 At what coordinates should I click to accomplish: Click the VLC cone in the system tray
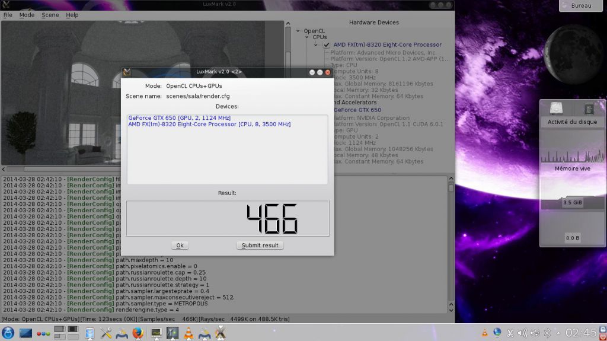coord(484,333)
